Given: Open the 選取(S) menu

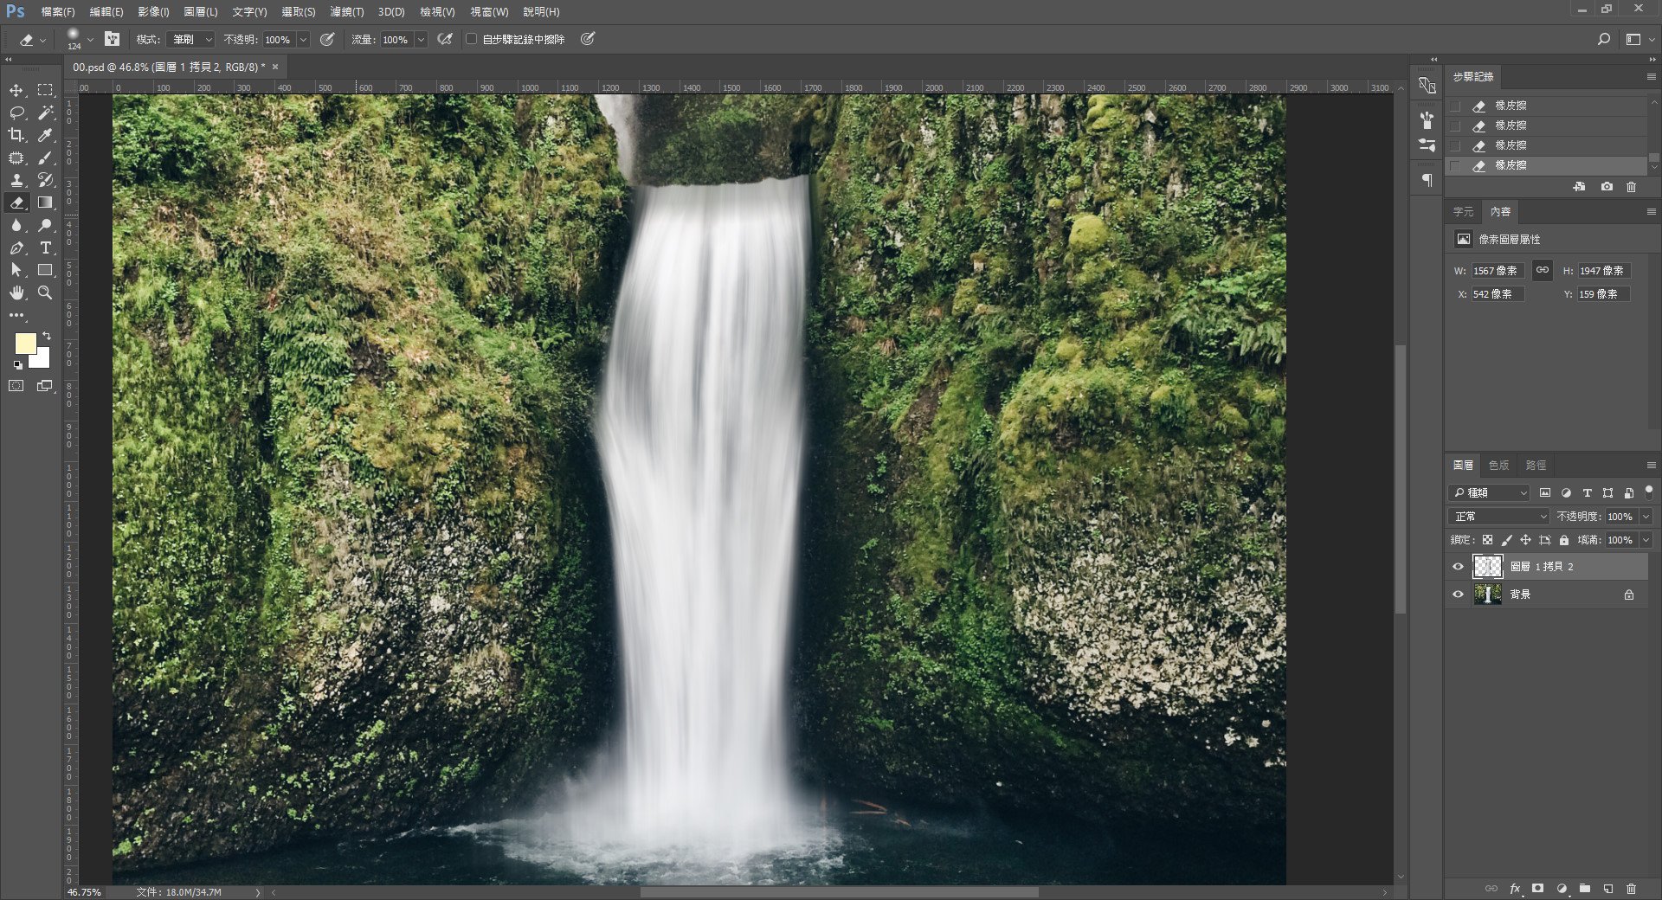Looking at the screenshot, I should click(298, 12).
